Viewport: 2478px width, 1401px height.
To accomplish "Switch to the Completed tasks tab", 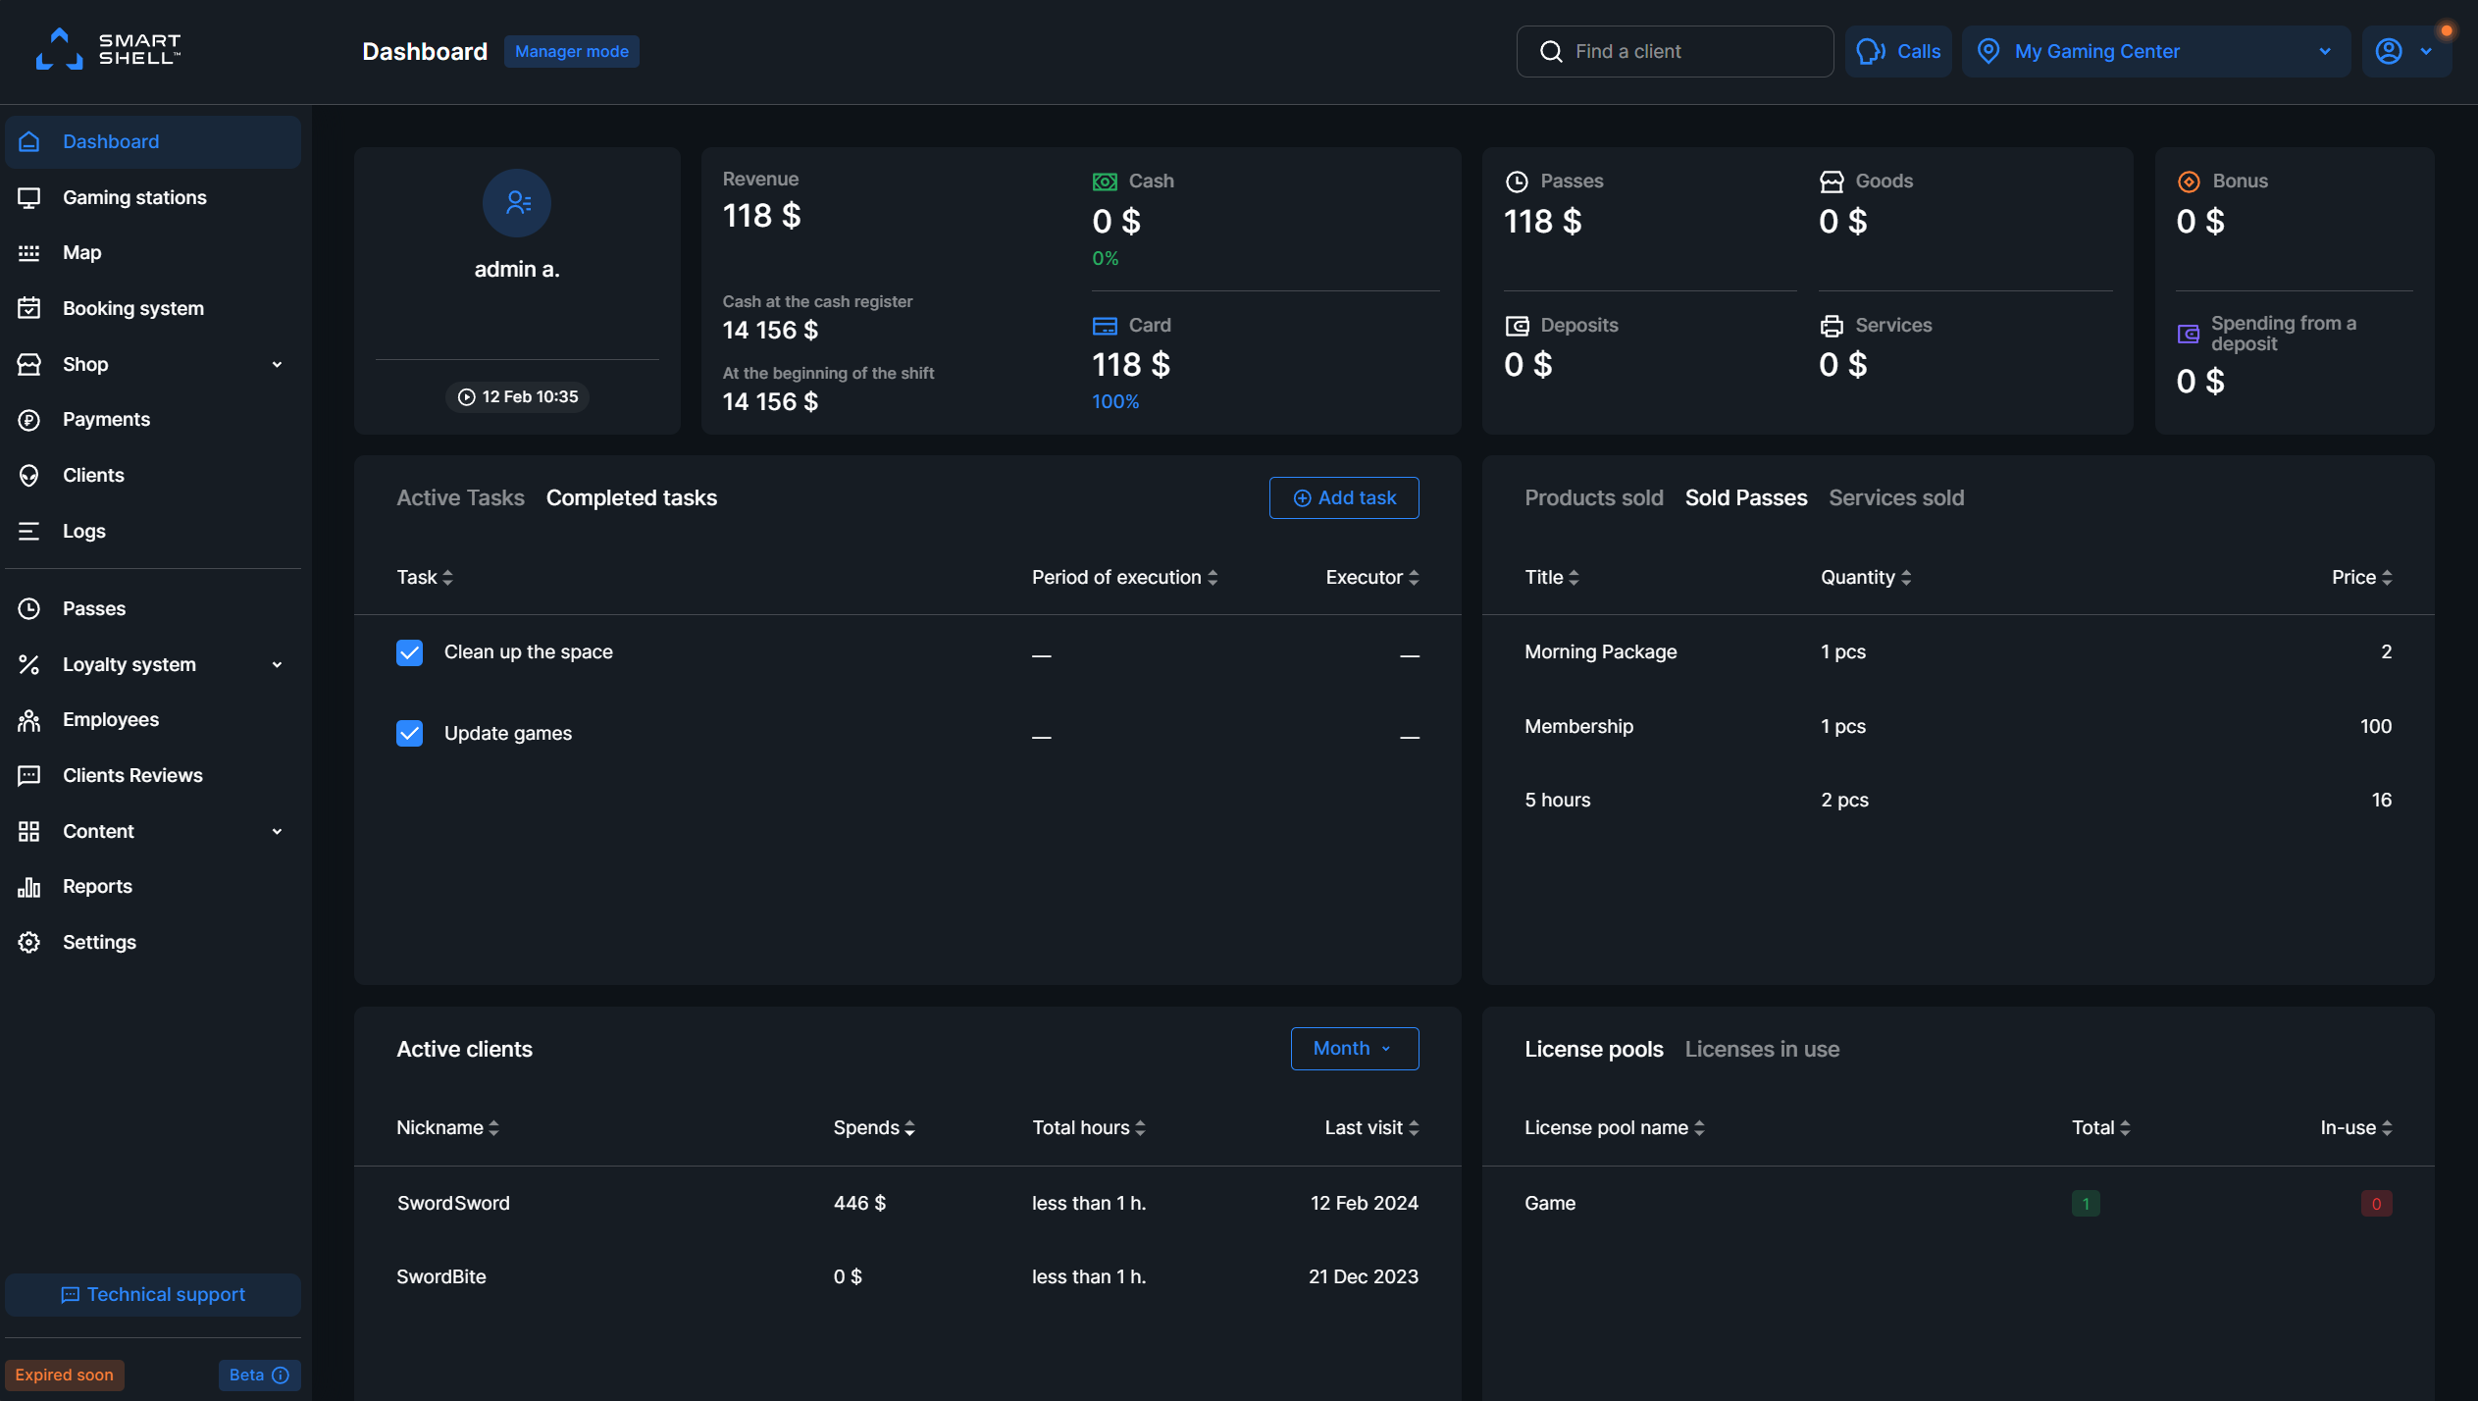I will [x=631, y=497].
